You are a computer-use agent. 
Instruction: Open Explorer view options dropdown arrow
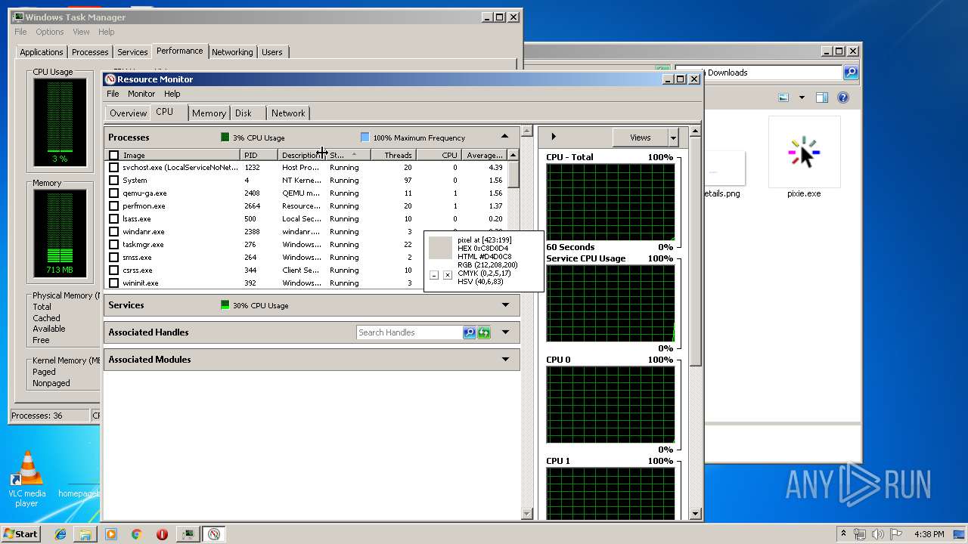pos(802,97)
